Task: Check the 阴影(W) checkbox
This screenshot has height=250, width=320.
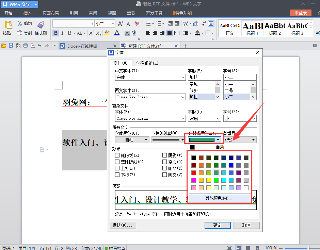Action: click(x=164, y=155)
